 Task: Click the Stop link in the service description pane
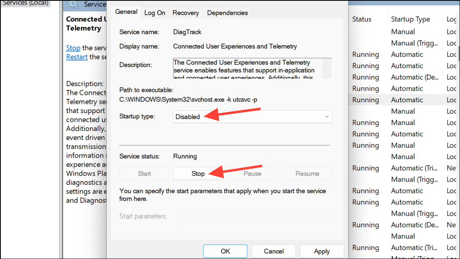coord(73,47)
